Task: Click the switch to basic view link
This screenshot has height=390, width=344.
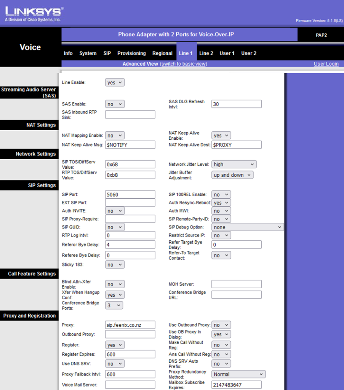Action: click(x=183, y=64)
